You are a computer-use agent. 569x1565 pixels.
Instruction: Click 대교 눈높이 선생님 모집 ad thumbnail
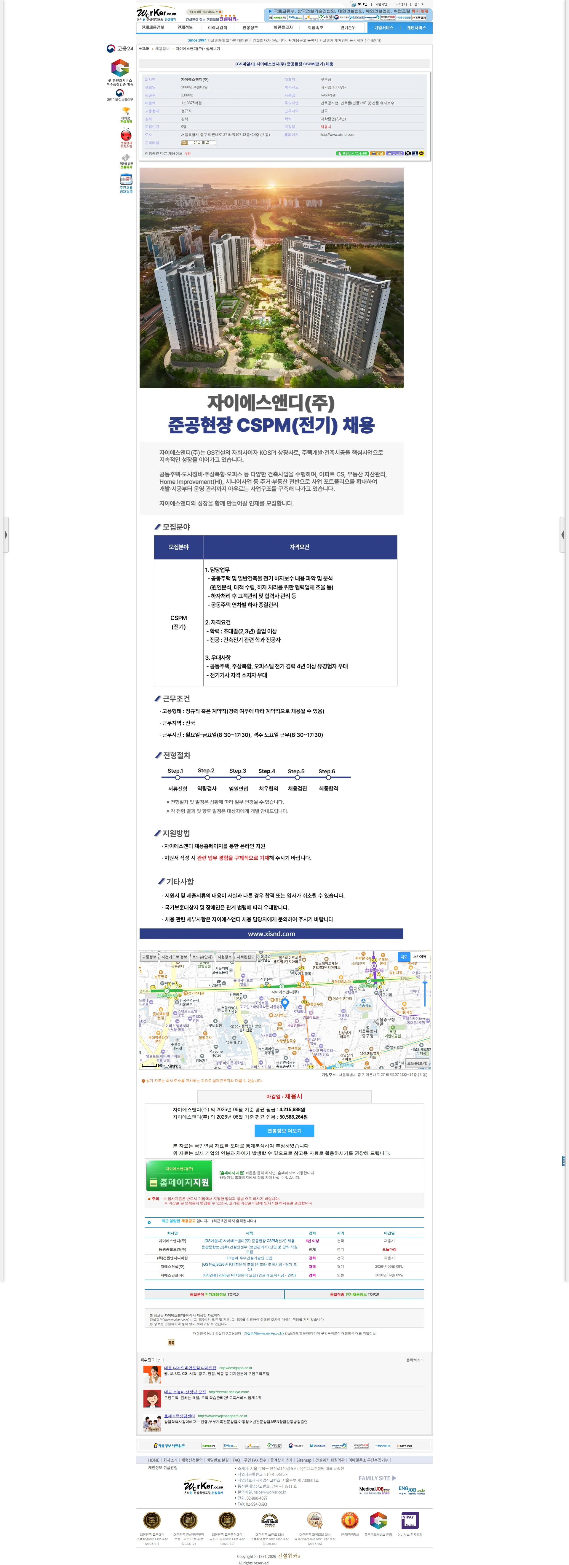coord(152,1398)
